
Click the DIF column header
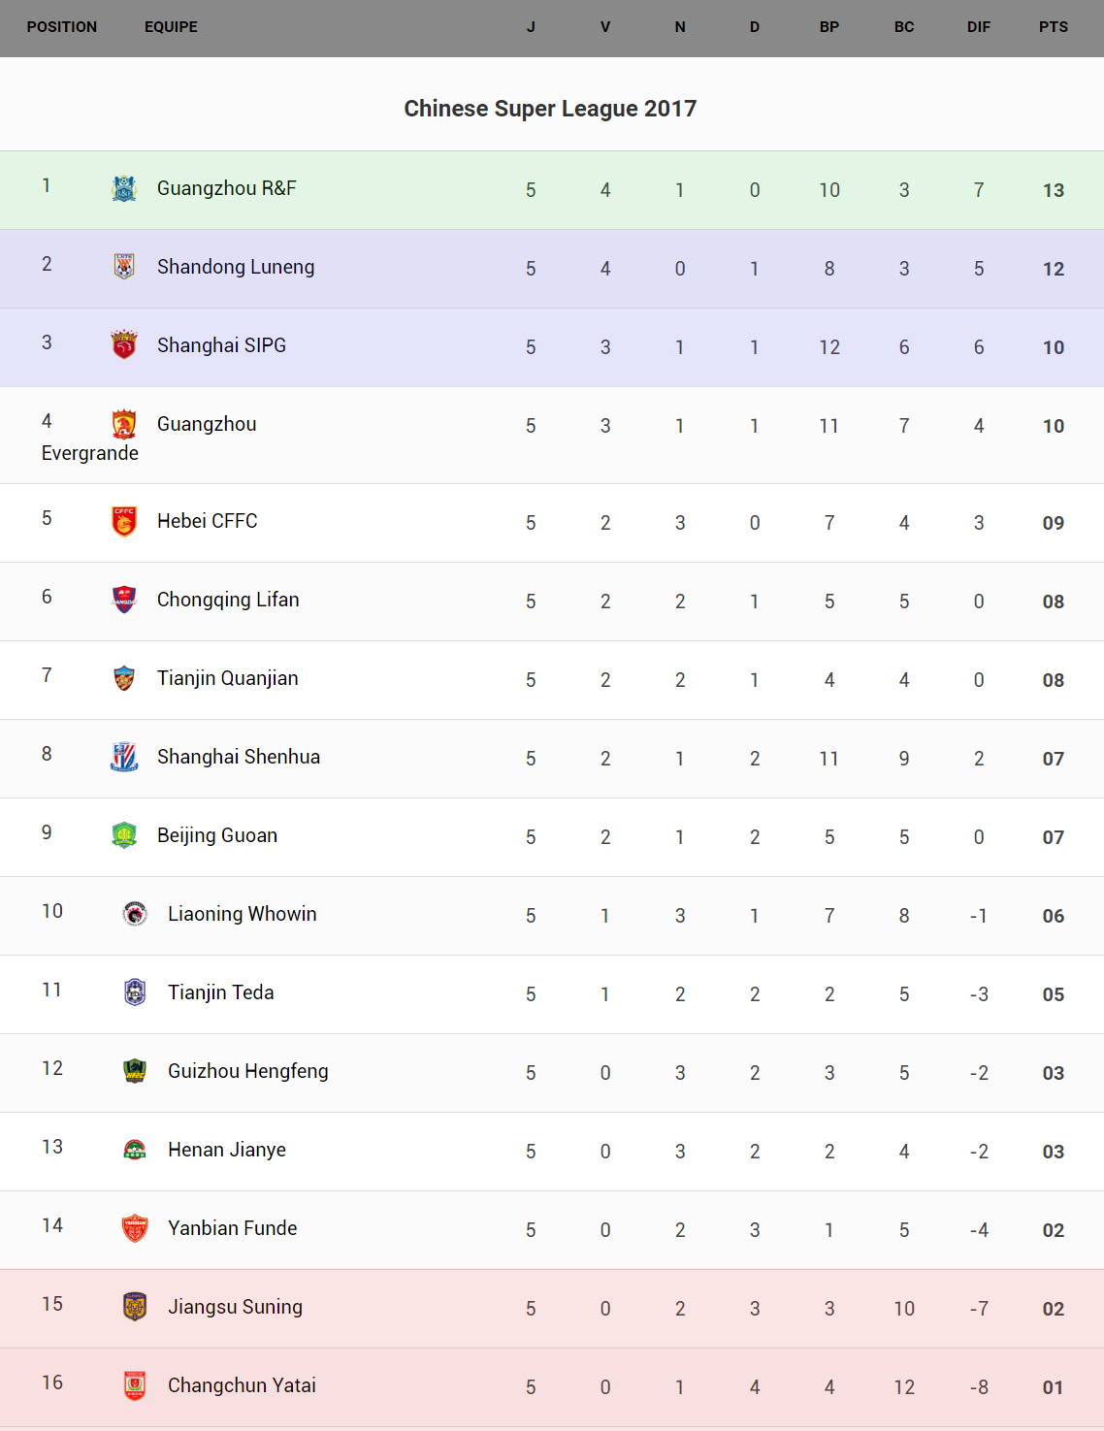[x=978, y=27]
